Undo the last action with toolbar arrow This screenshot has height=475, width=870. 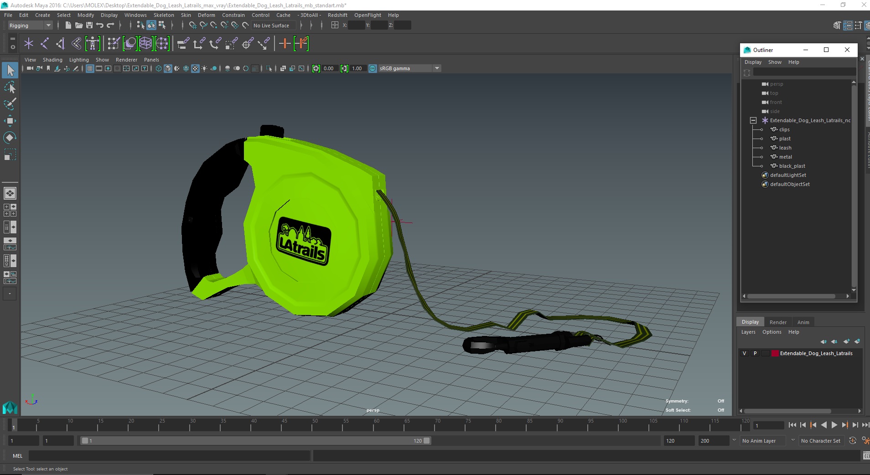(x=100, y=26)
